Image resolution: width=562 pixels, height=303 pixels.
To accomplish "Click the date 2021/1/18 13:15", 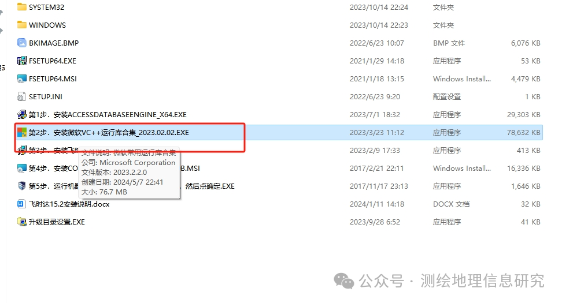I will (377, 78).
